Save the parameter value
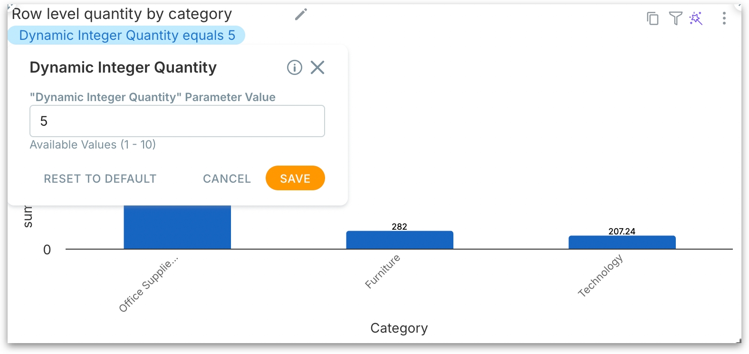Image resolution: width=749 pixels, height=354 pixels. pos(295,178)
